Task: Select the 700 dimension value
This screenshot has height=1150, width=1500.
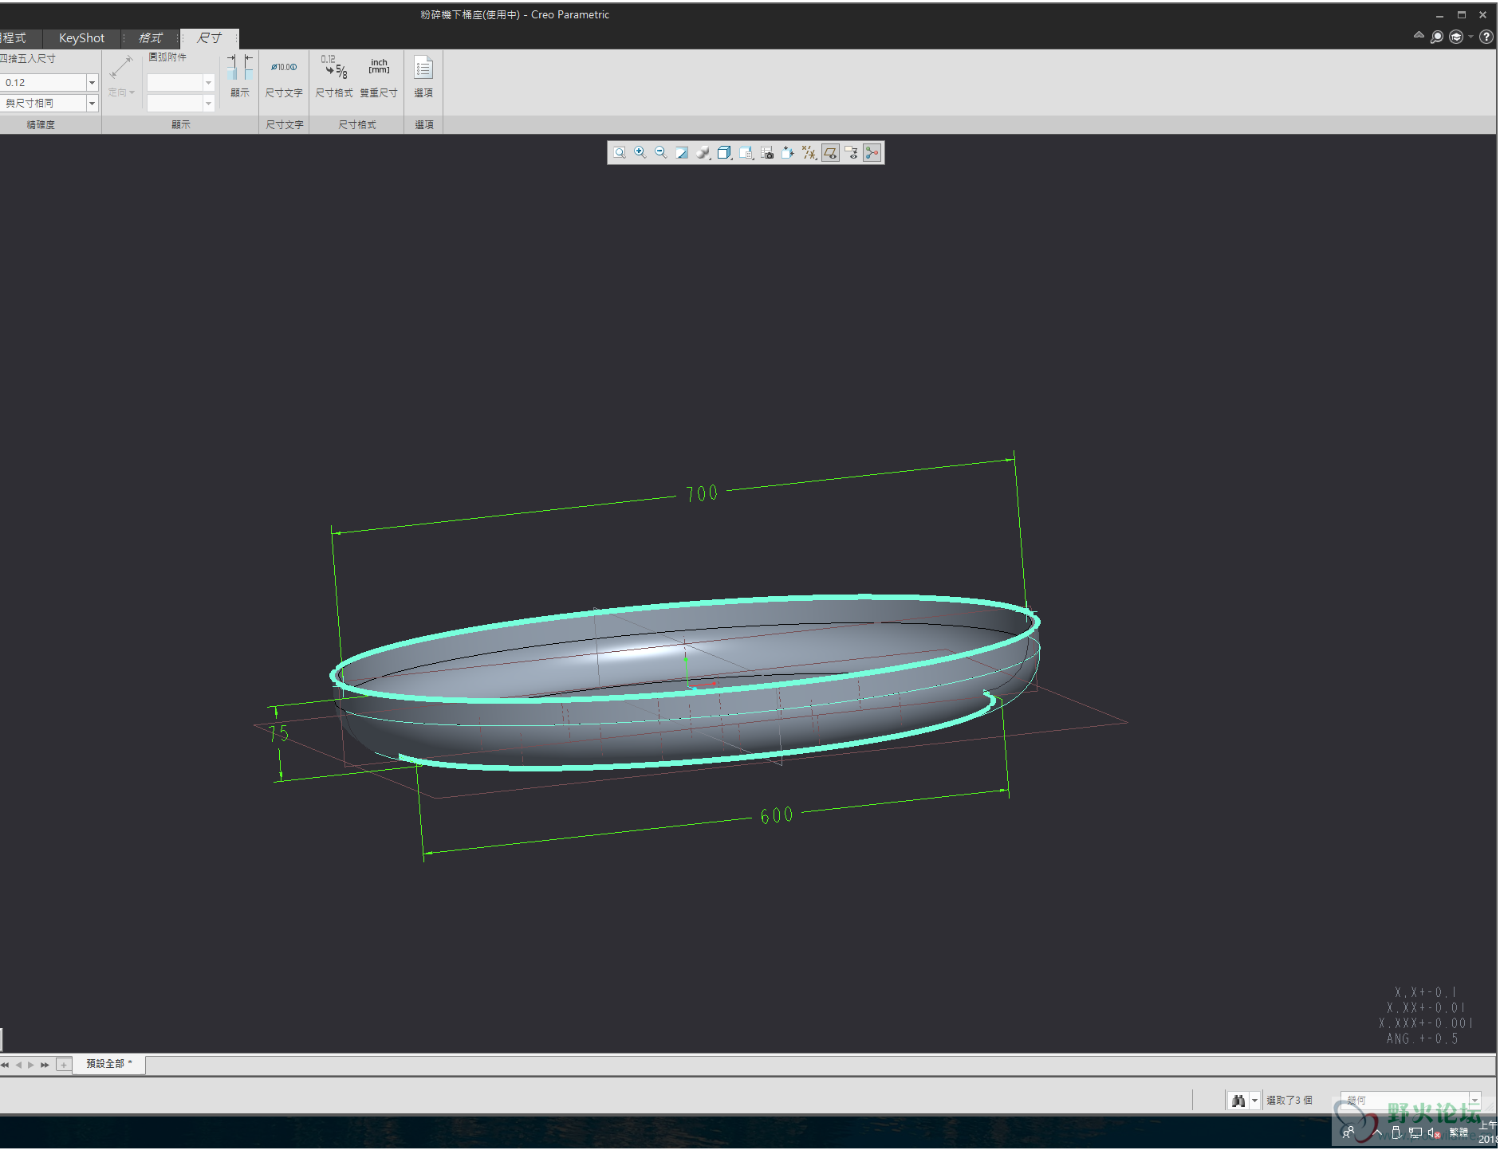Action: click(702, 493)
